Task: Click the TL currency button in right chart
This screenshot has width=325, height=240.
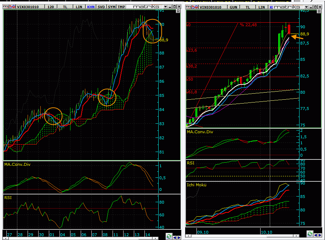Action: pos(248,7)
